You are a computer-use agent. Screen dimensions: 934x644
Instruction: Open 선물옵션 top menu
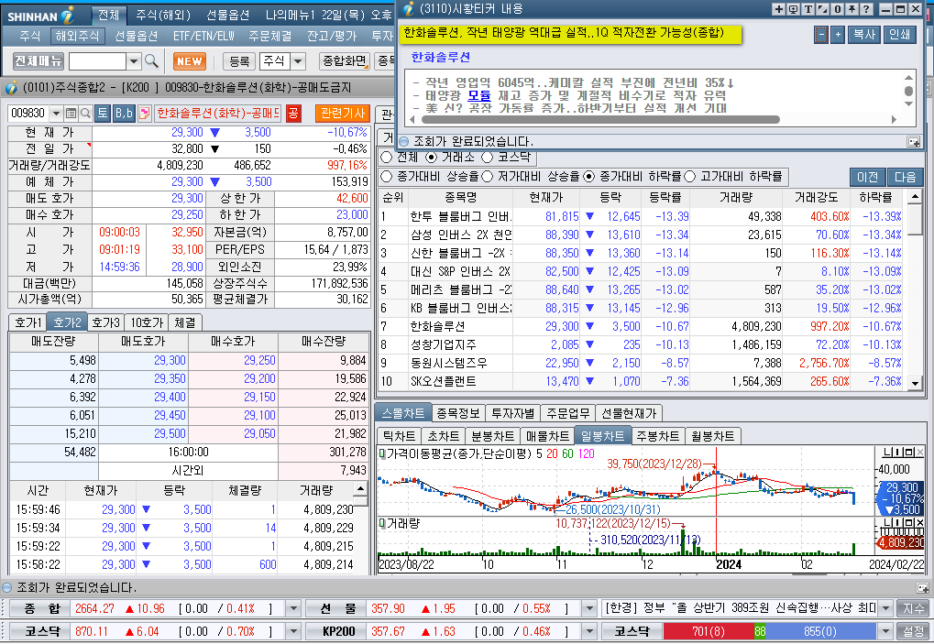(x=227, y=15)
